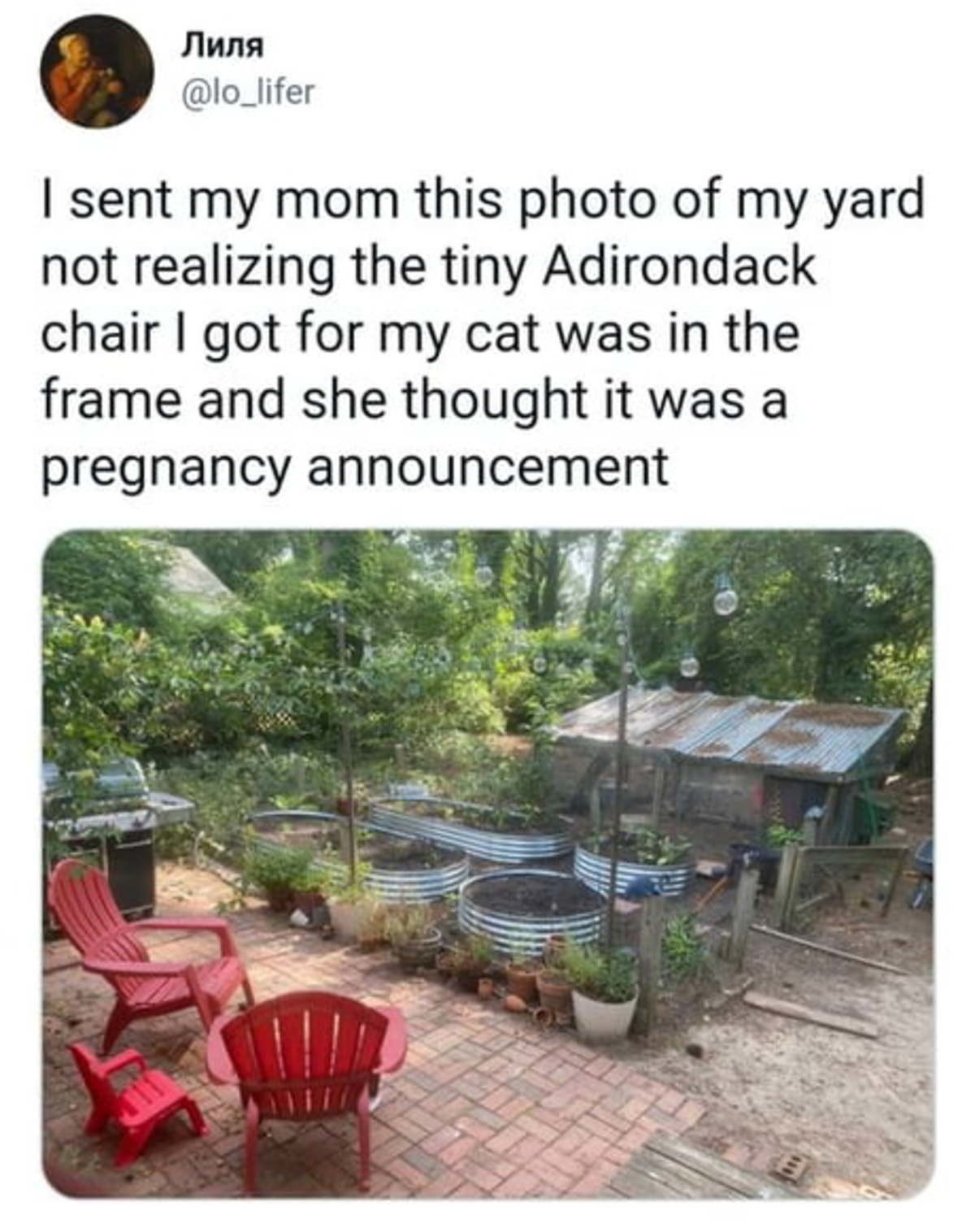Screen dimensions: 975x1232
Task: Click the wooden plank on the sandy ground
Action: [x=810, y=1013]
